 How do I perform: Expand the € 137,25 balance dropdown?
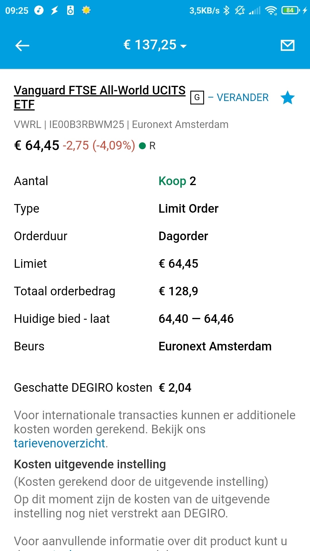tap(155, 45)
